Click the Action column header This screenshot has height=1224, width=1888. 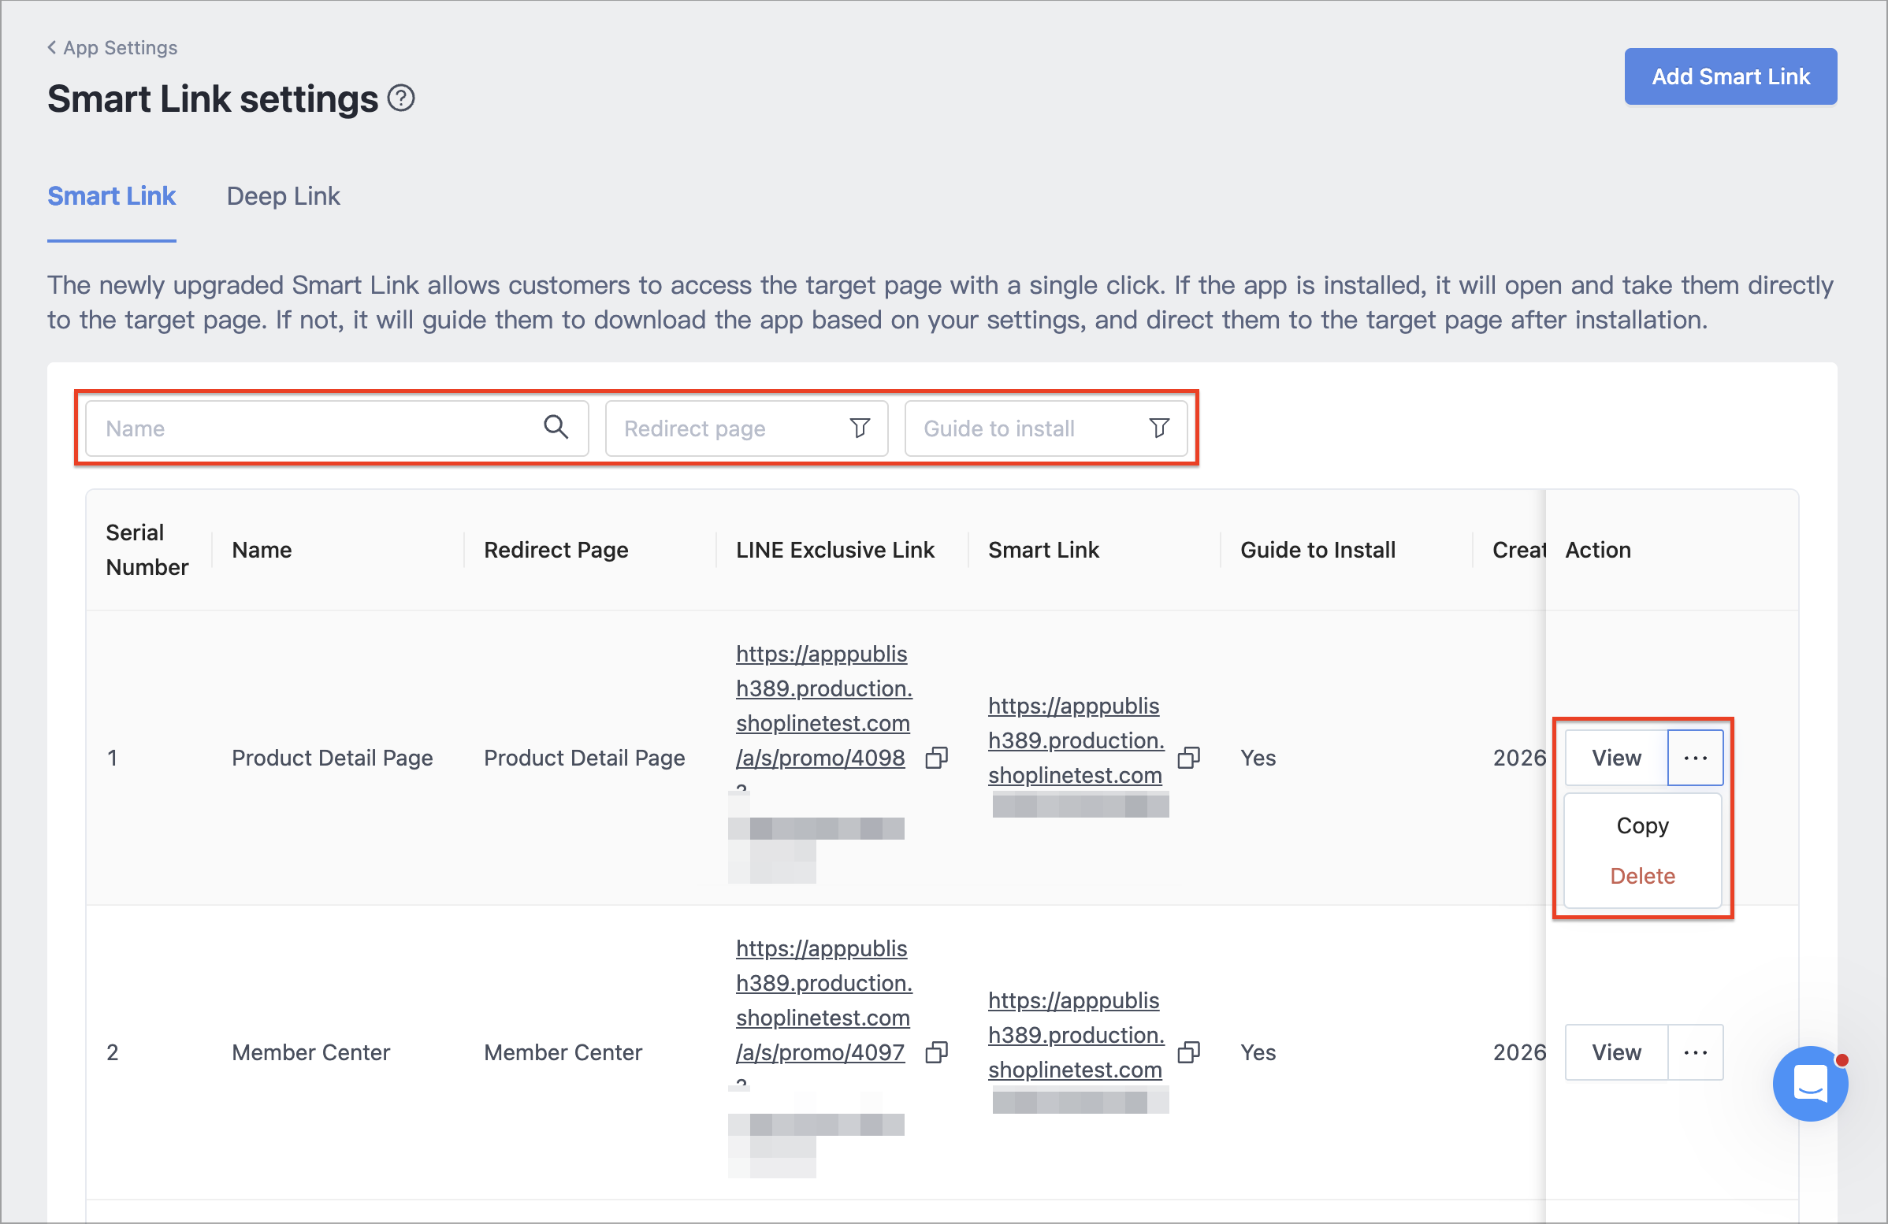(1598, 549)
